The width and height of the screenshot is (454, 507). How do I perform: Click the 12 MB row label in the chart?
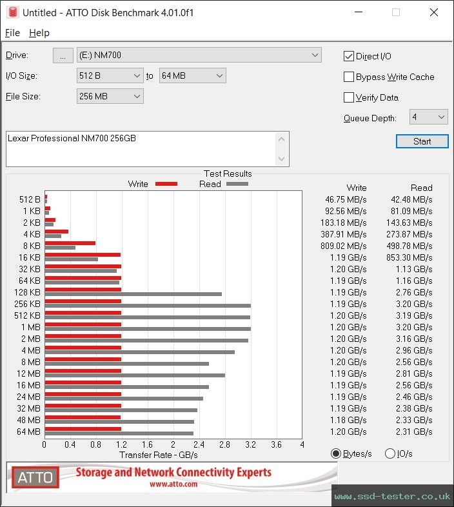pos(28,373)
